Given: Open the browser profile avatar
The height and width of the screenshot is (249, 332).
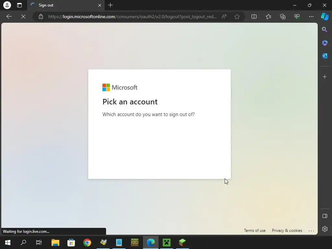Looking at the screenshot, I should coord(7,5).
